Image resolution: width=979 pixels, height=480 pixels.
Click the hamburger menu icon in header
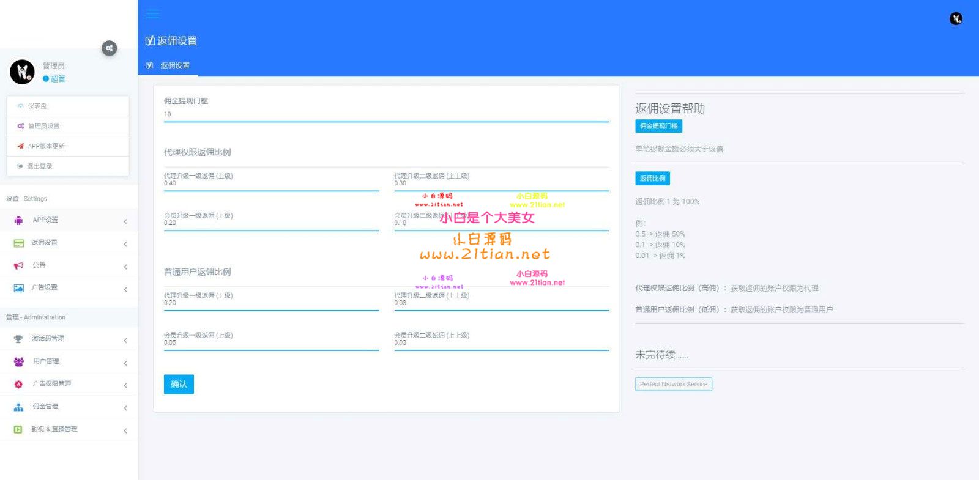[152, 13]
